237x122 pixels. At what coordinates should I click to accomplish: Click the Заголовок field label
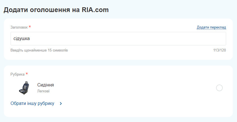tap(19, 27)
